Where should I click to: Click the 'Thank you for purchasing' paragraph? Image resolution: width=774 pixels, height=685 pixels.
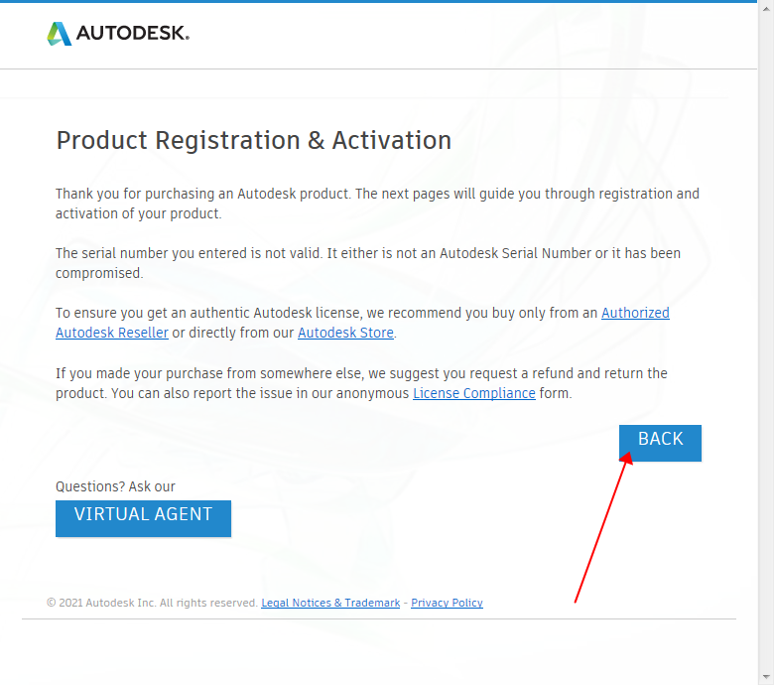point(377,204)
